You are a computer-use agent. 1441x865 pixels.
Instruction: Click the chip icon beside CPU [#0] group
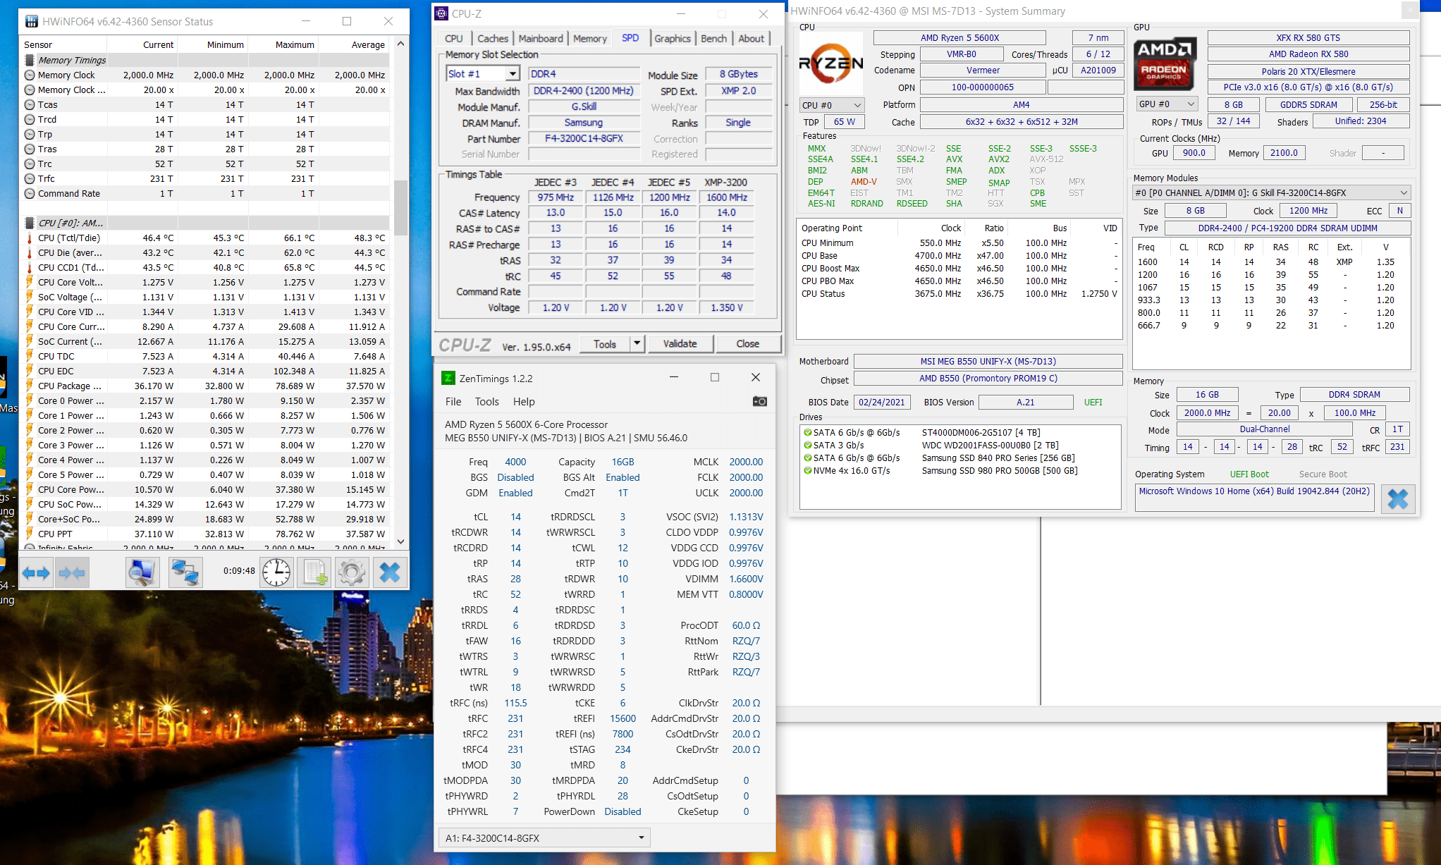point(30,223)
